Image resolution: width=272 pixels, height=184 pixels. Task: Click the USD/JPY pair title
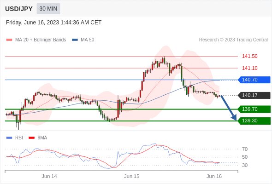coord(19,9)
